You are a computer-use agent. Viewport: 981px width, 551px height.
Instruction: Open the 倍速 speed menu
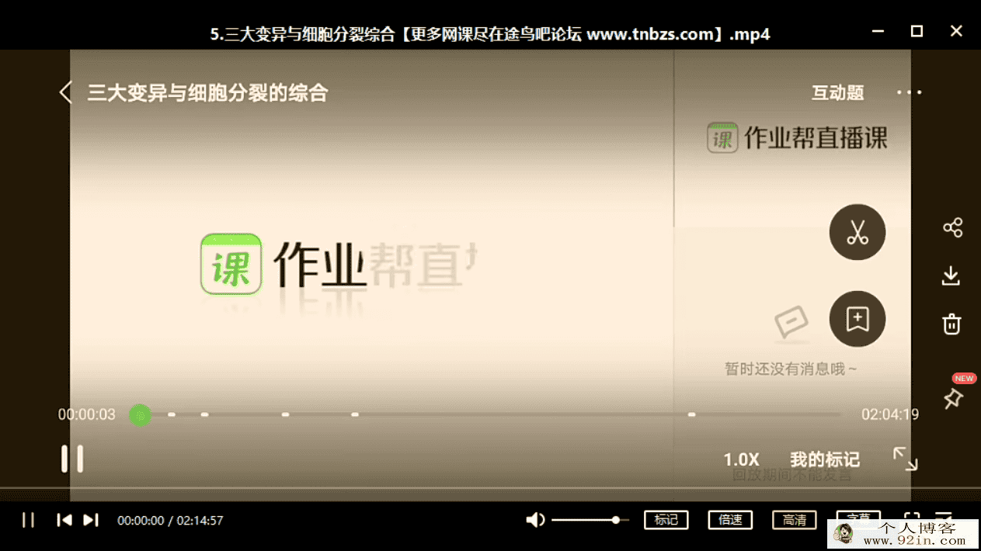pos(730,520)
